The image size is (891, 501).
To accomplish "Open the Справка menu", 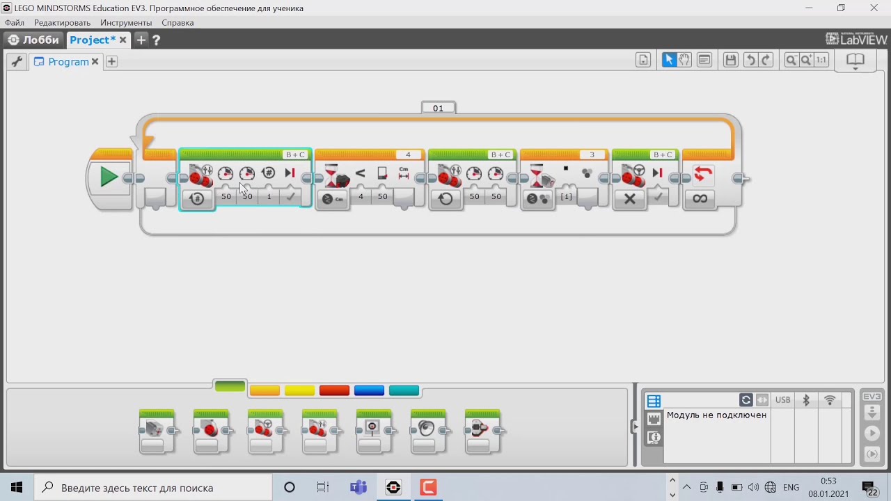I will tap(178, 22).
